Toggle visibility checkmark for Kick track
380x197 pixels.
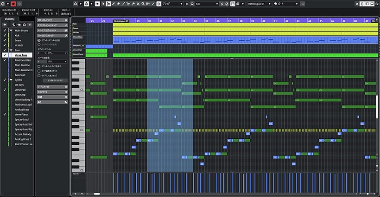tap(5, 35)
